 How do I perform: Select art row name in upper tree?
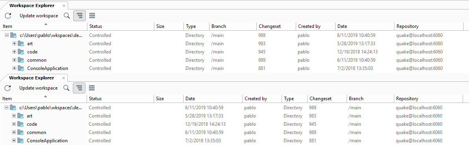click(x=30, y=44)
